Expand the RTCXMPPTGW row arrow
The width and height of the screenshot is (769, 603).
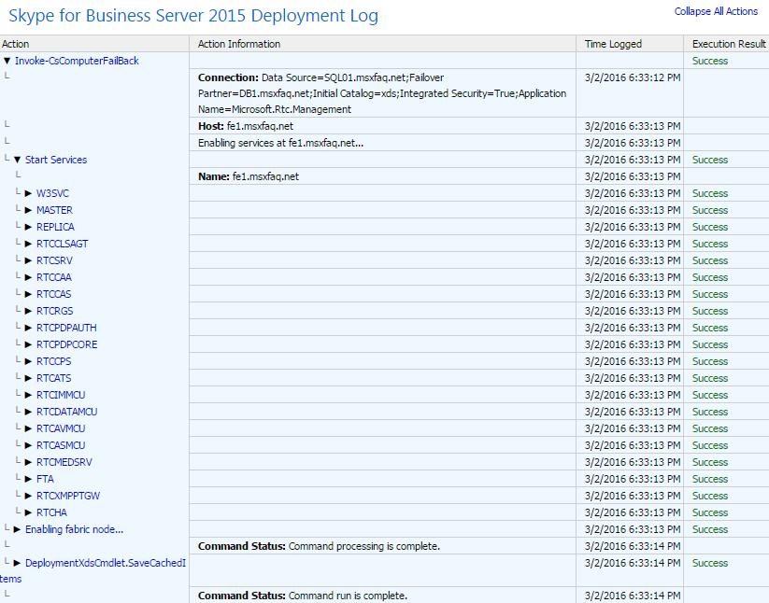click(x=28, y=496)
